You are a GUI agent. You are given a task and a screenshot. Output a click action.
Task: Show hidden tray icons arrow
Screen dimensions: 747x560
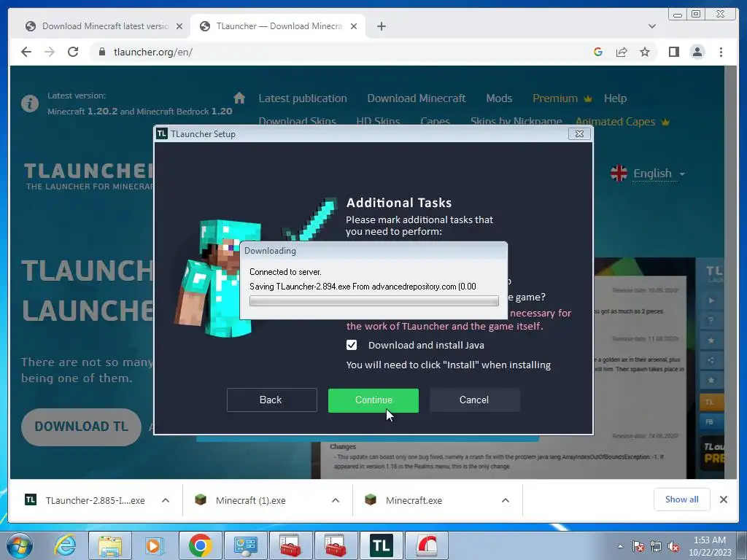(620, 547)
